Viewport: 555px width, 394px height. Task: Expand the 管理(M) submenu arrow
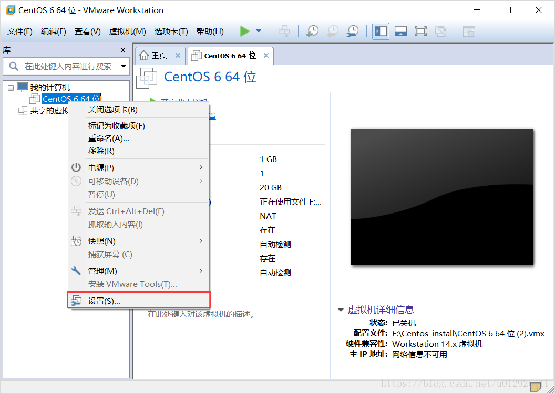[201, 271]
